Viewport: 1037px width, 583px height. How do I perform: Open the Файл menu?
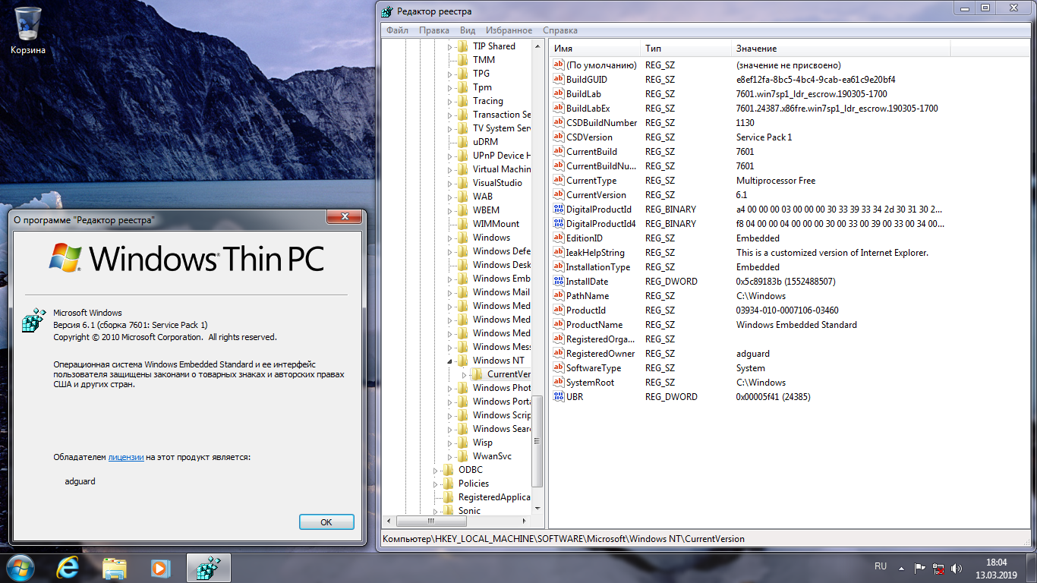pos(397,30)
